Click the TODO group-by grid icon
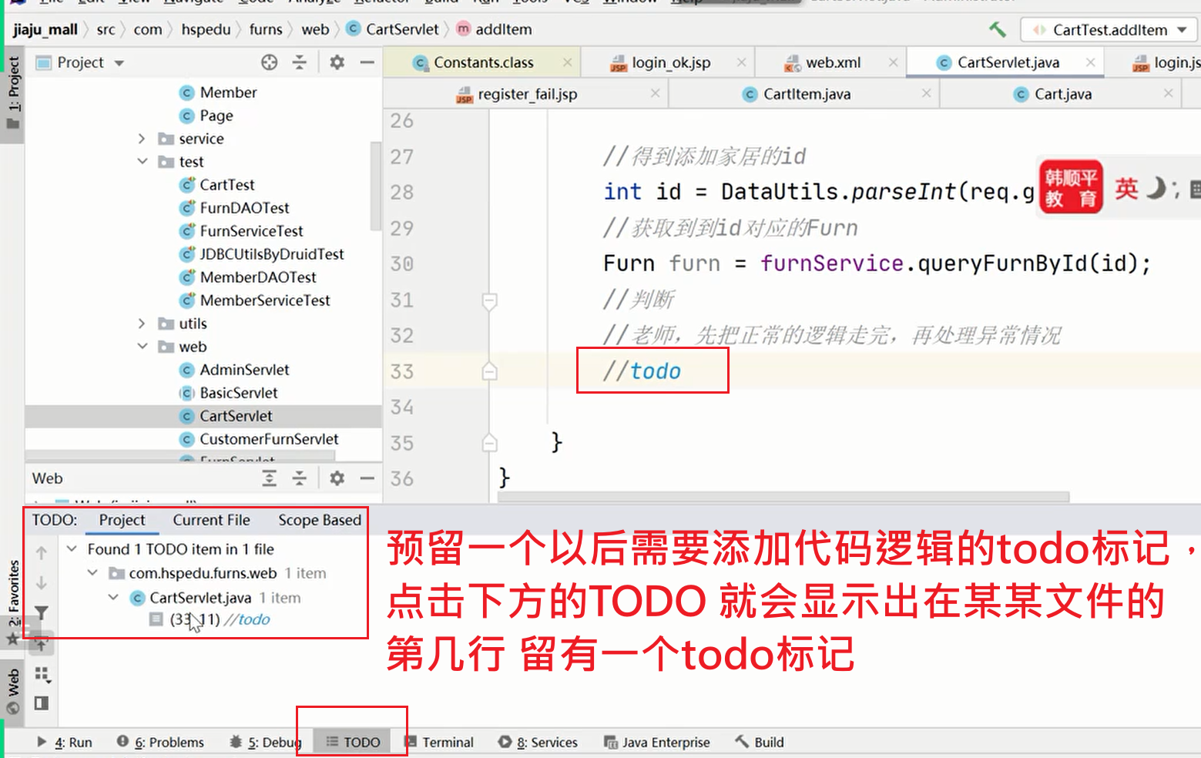The height and width of the screenshot is (758, 1201). [42, 675]
